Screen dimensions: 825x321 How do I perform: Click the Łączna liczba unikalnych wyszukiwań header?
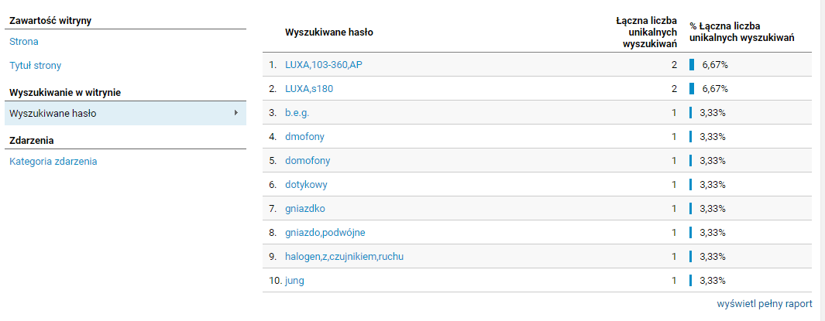[647, 32]
